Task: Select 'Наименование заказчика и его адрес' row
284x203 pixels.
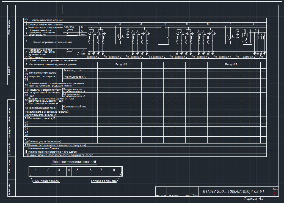Action: (x=53, y=152)
